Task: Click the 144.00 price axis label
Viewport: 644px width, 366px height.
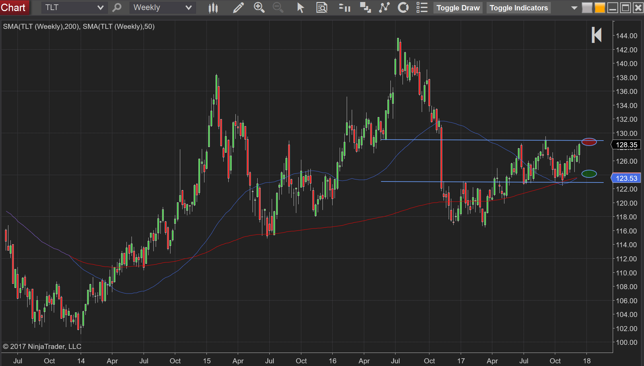Action: pos(627,36)
